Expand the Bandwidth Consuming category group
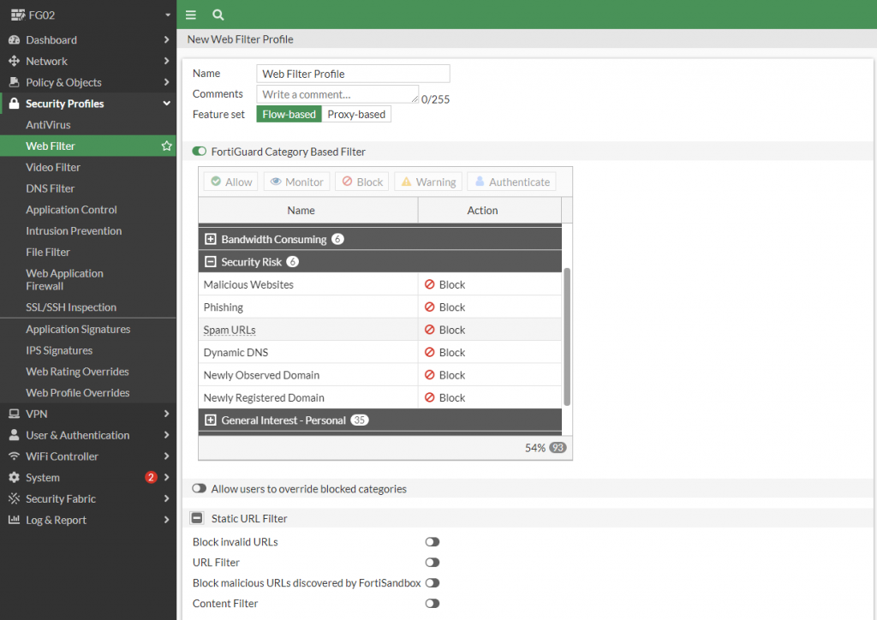This screenshot has height=620, width=877. pos(210,239)
